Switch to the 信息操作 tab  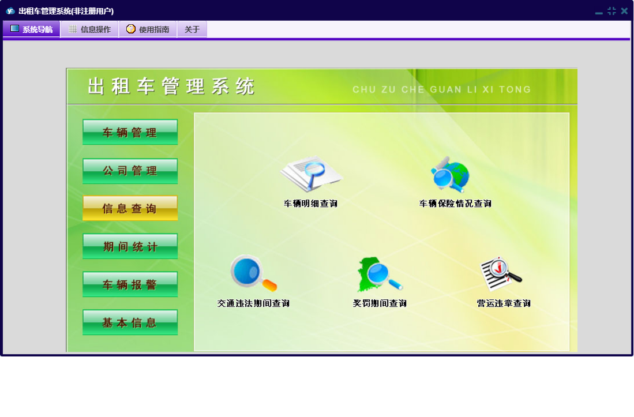pyautogui.click(x=90, y=29)
